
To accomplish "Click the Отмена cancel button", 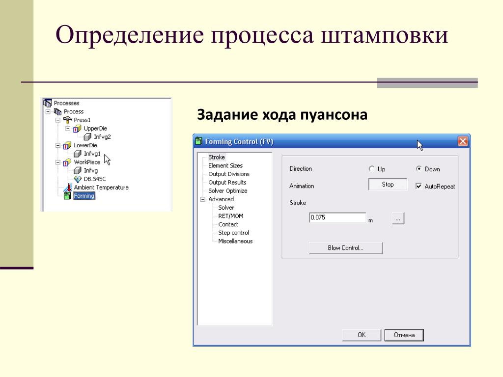I will tap(404, 335).
